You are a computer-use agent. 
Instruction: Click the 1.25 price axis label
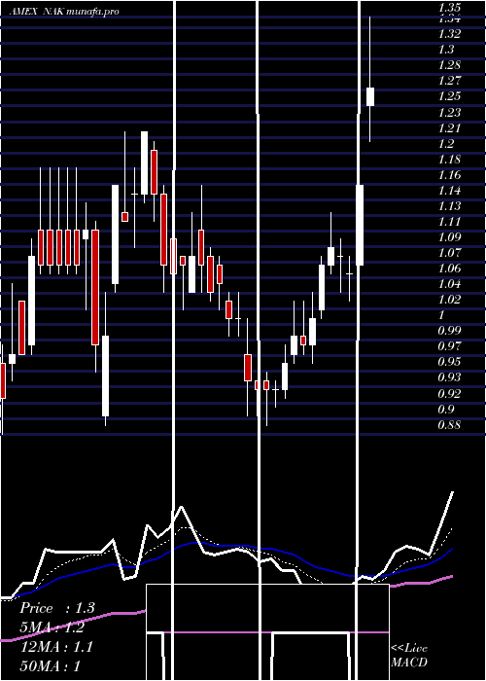coord(449,96)
